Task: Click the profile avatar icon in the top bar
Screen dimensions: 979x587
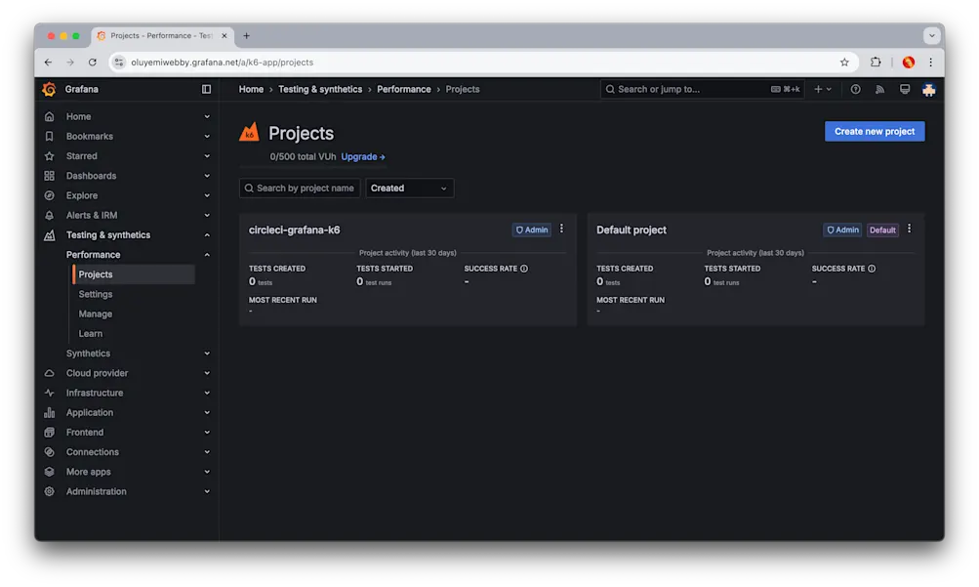Action: pos(927,89)
